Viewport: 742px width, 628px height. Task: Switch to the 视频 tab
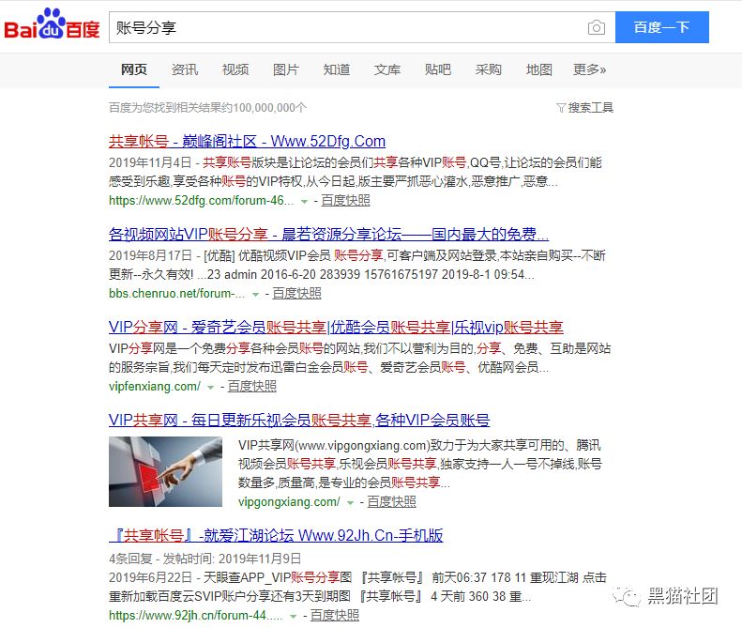click(235, 69)
